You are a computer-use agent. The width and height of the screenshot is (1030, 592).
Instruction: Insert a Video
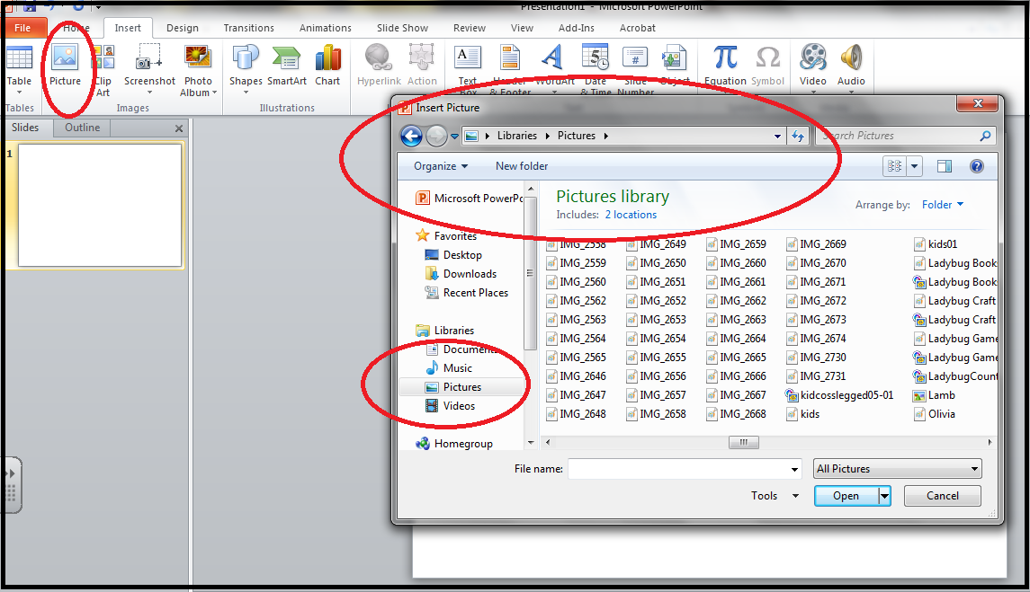(x=812, y=68)
